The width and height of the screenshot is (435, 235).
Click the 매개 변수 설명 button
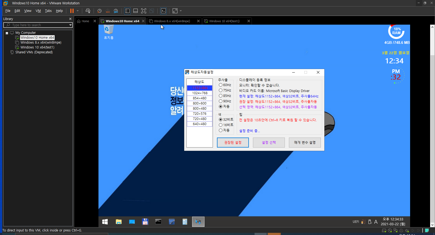click(x=305, y=142)
